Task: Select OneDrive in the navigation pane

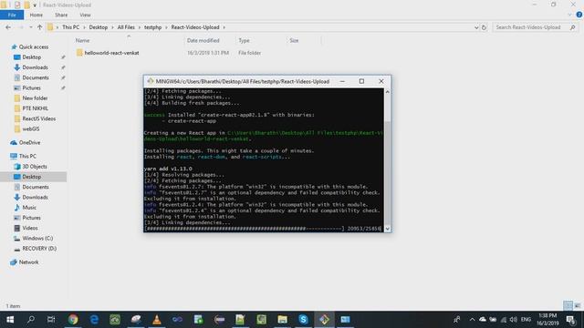Action: click(29, 142)
